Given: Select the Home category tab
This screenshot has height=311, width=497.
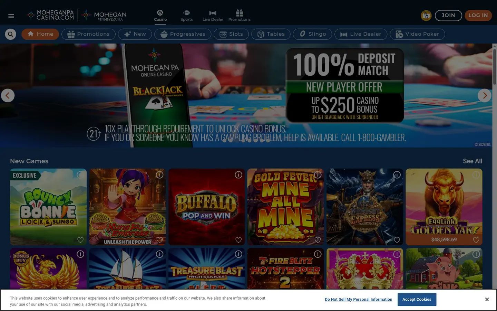Looking at the screenshot, I should point(40,34).
